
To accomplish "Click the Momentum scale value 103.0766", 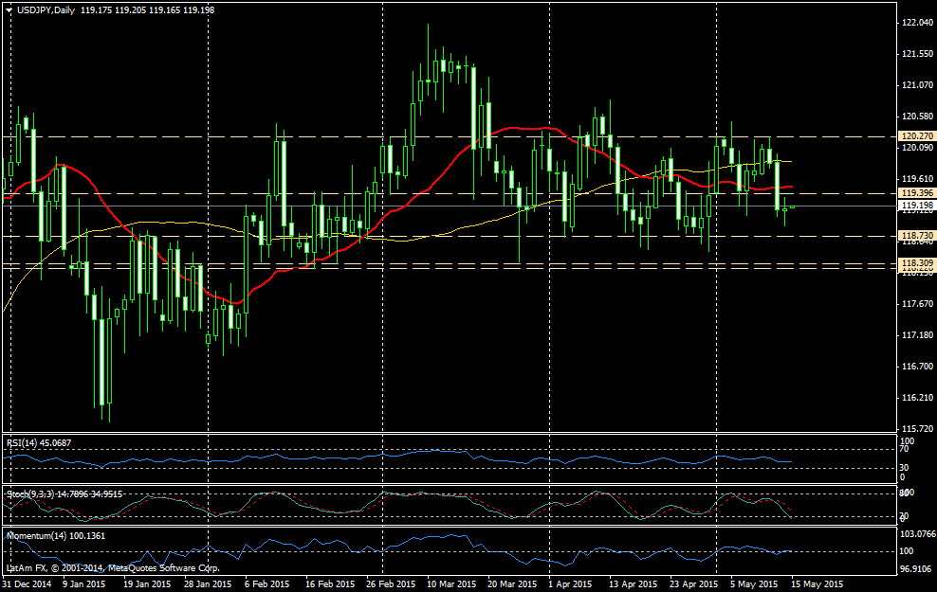I will pyautogui.click(x=917, y=536).
